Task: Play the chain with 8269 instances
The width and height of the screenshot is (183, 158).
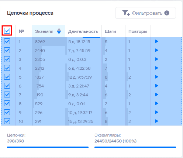Action: click(156, 41)
